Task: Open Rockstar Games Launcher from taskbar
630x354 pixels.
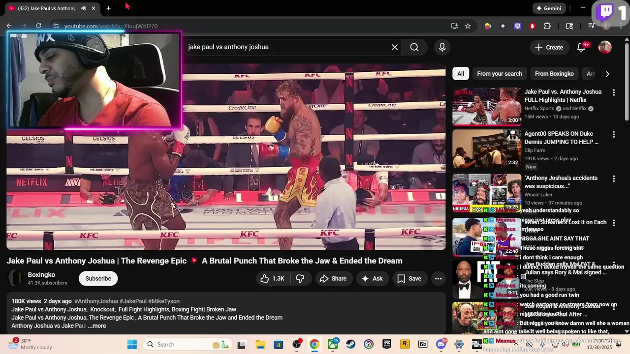Action: coord(405,344)
